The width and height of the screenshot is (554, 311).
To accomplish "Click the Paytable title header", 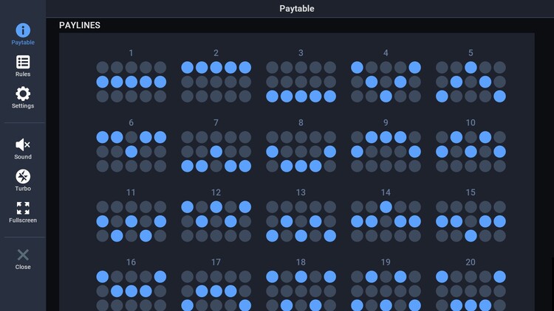I will (296, 9).
